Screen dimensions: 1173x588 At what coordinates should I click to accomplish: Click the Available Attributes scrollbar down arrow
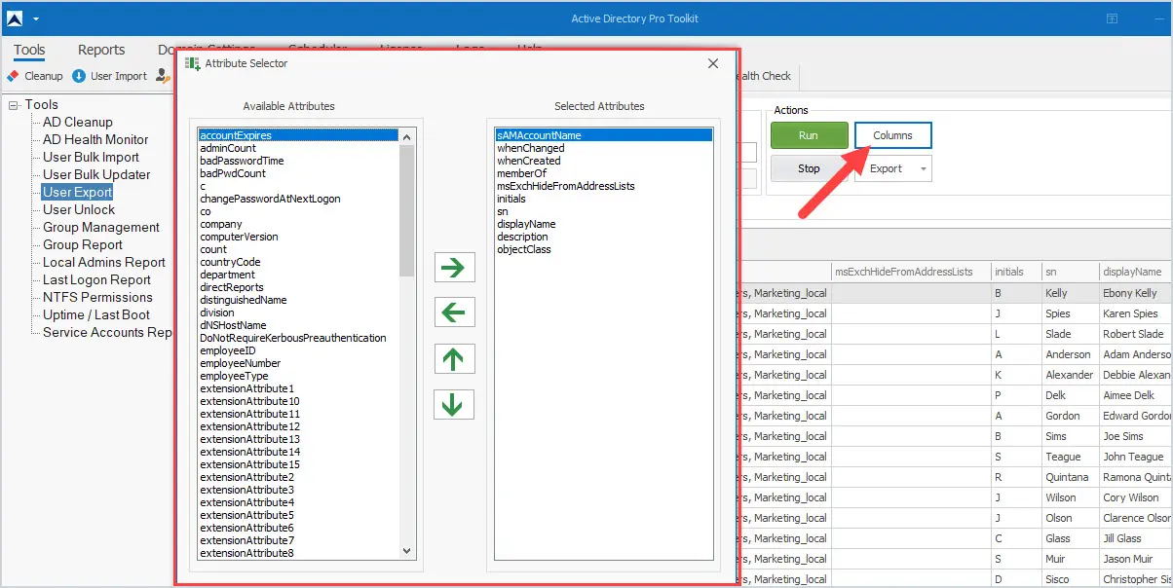click(x=408, y=552)
